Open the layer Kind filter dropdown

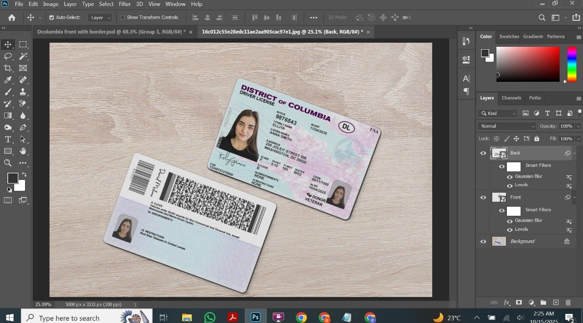click(x=498, y=113)
